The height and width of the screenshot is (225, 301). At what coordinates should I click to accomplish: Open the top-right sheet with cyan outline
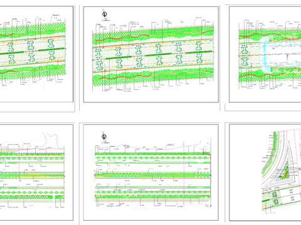click(x=265, y=54)
